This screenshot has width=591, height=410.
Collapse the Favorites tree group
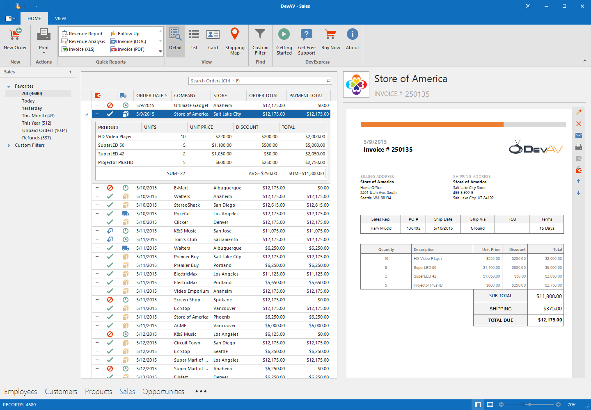click(9, 87)
